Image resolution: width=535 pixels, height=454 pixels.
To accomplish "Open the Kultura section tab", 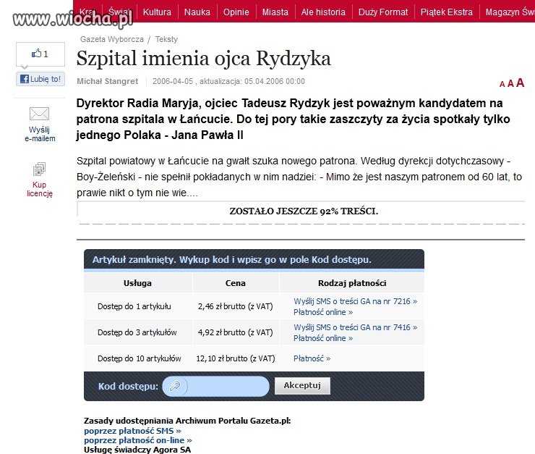I will pyautogui.click(x=157, y=12).
